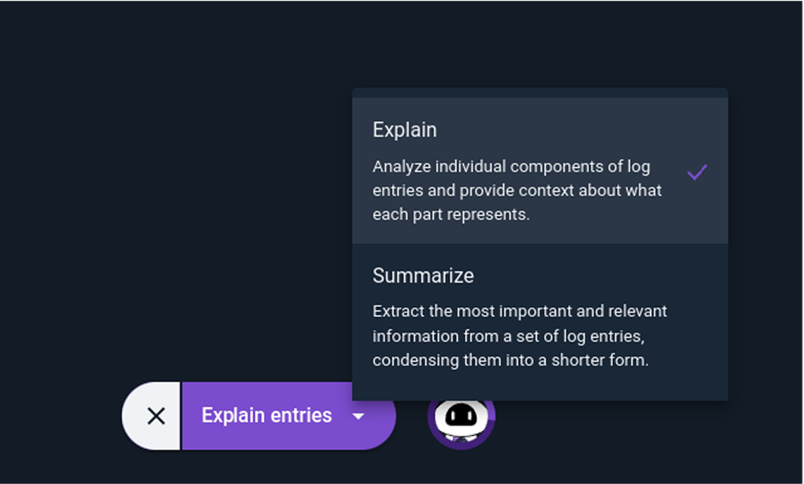The image size is (804, 484).
Task: Click the thin header strip atop the popup
Action: [x=540, y=93]
